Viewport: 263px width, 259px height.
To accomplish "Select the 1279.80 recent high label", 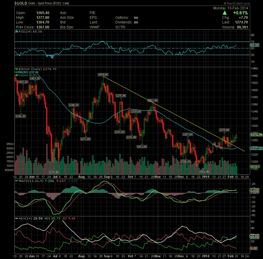I will click(x=224, y=129).
